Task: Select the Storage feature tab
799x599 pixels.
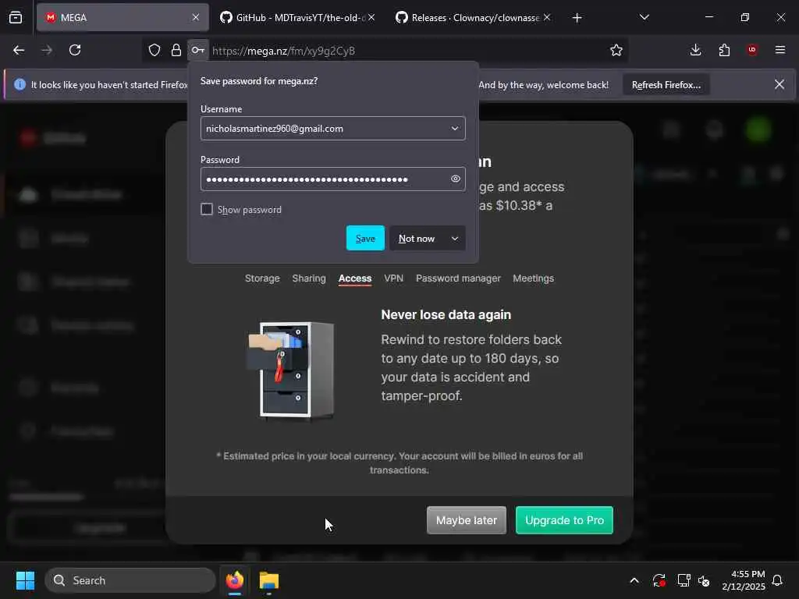Action: pyautogui.click(x=262, y=278)
